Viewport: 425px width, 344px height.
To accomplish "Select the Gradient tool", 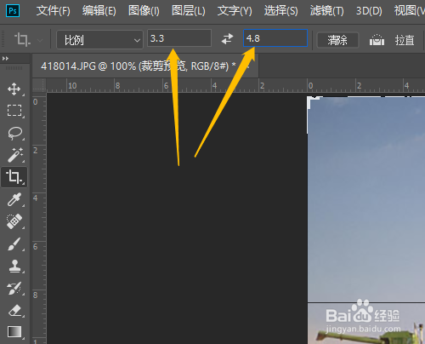I will coord(14,332).
